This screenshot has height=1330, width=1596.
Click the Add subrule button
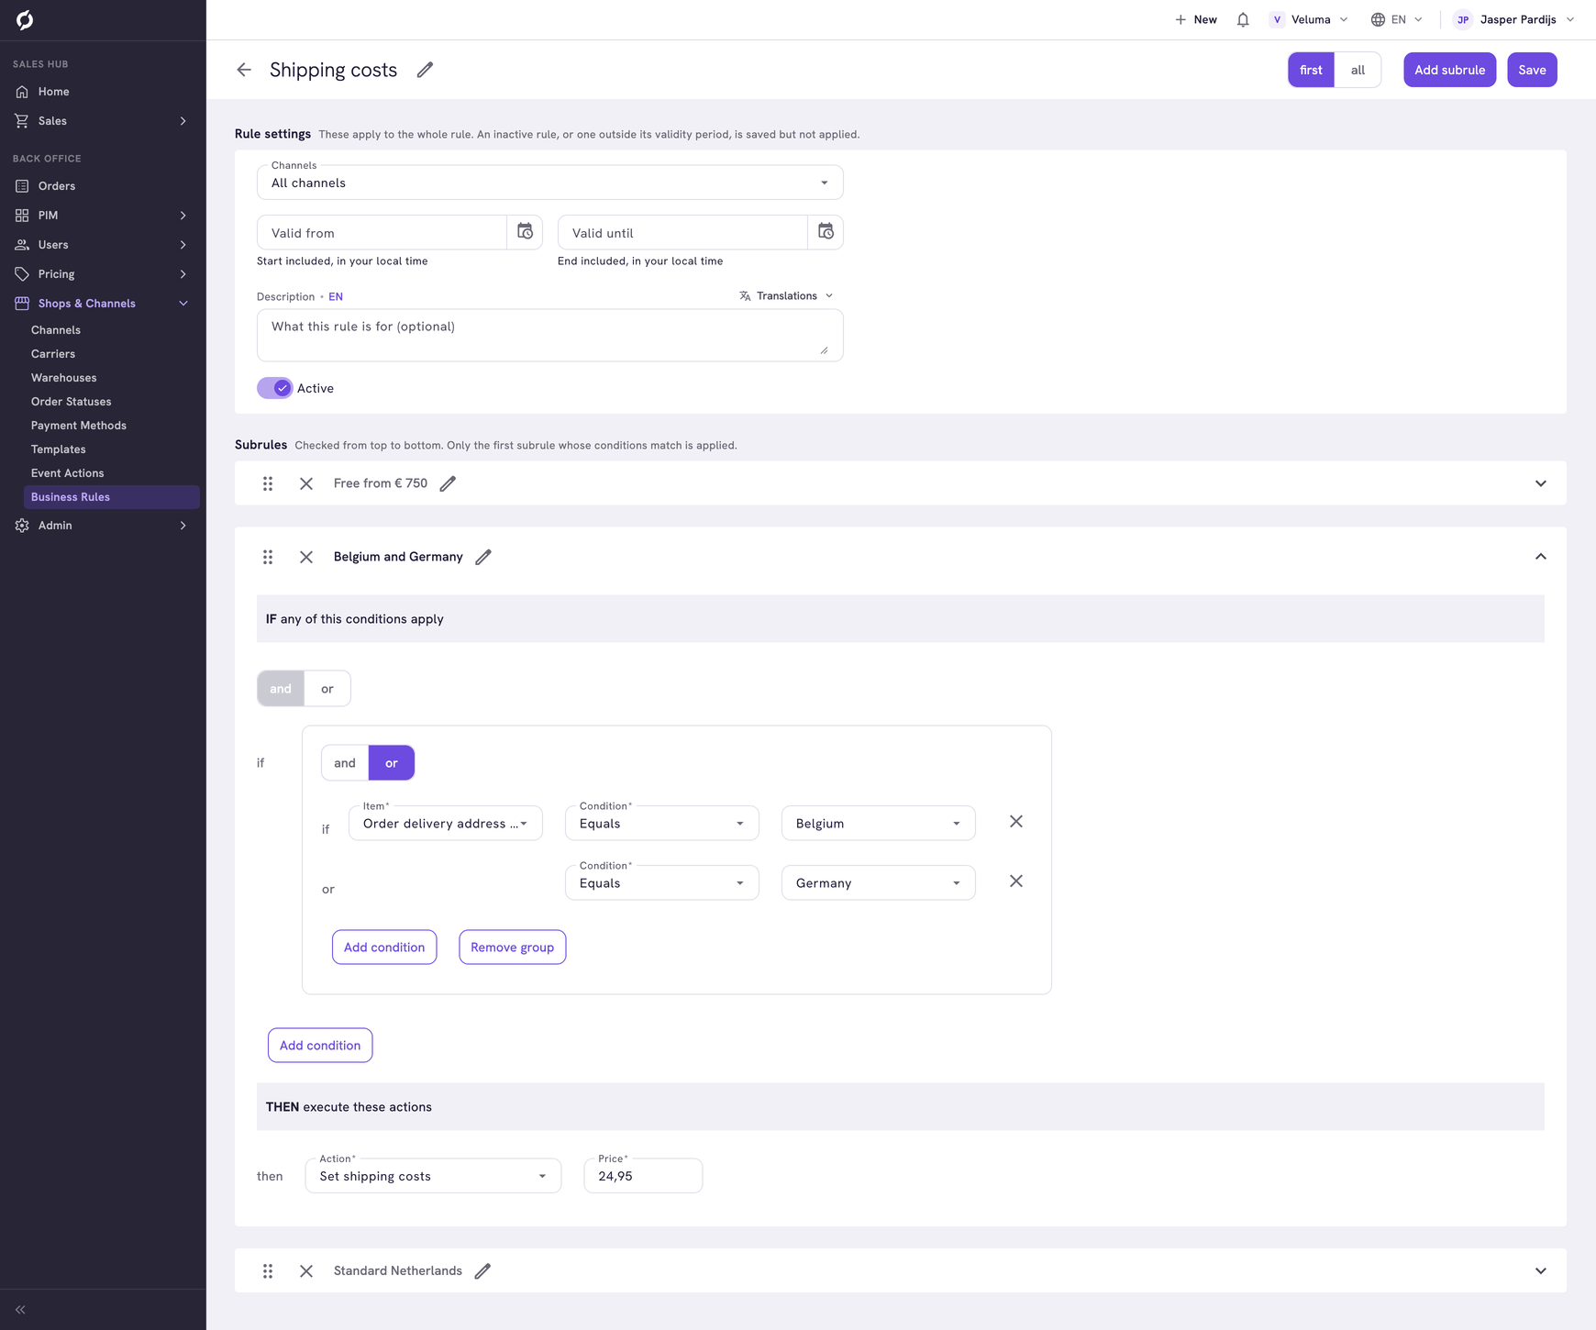(x=1449, y=70)
